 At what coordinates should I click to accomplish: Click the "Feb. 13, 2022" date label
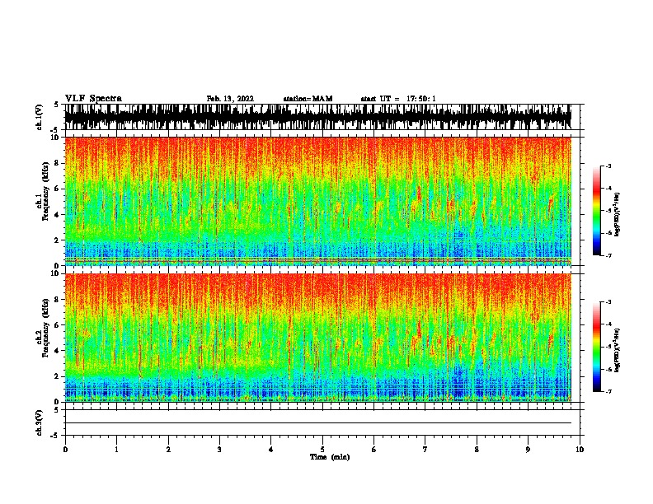coord(230,99)
